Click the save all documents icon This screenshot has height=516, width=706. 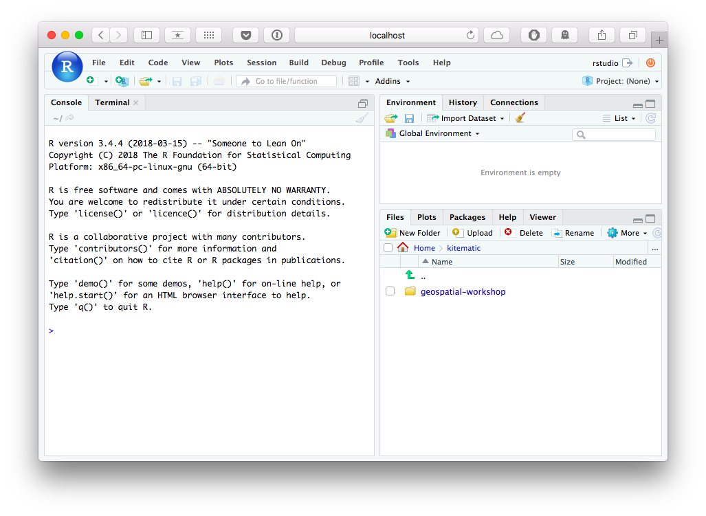[x=195, y=81]
